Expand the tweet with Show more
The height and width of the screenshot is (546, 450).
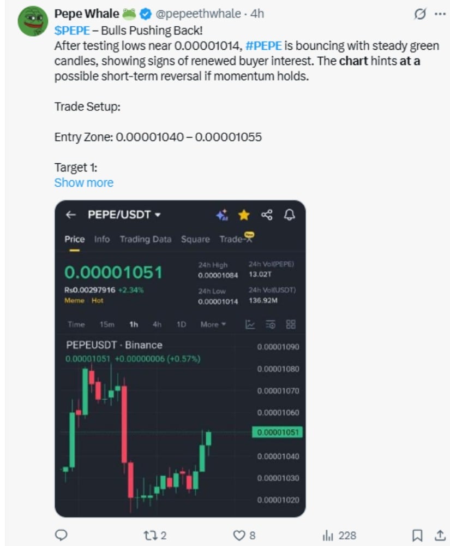point(84,182)
